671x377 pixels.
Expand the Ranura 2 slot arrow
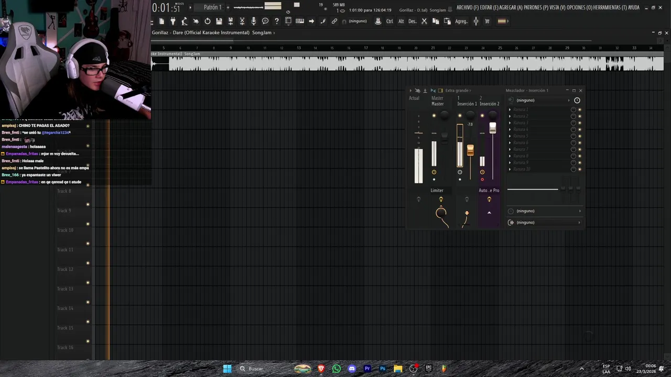point(510,116)
